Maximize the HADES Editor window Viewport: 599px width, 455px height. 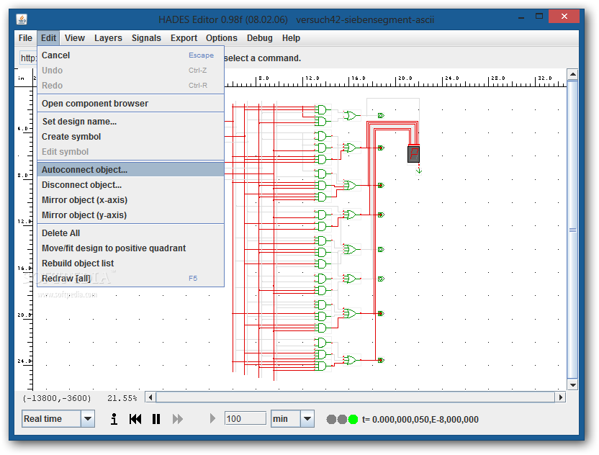tap(539, 17)
